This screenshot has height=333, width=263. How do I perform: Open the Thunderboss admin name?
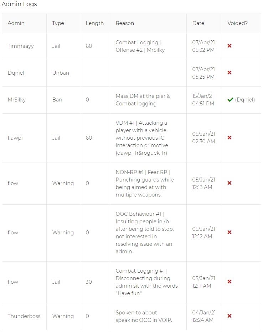[24, 316]
